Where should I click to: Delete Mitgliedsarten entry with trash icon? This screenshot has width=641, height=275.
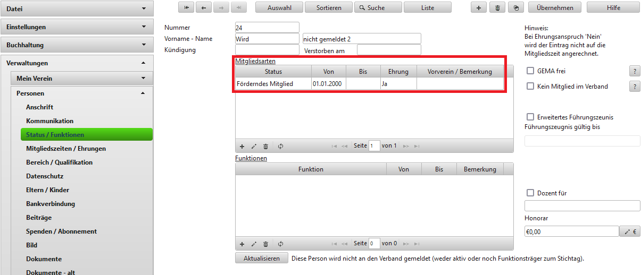tap(266, 146)
